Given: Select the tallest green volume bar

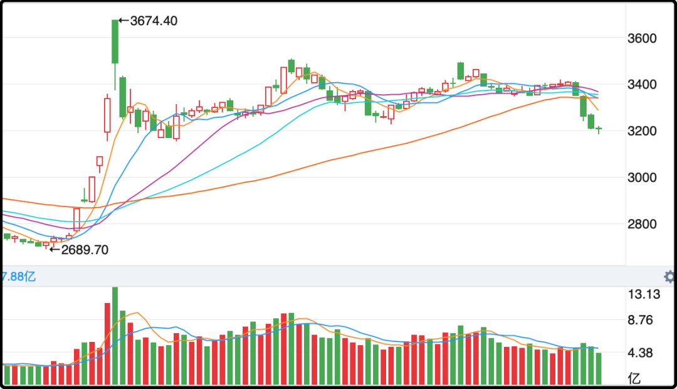Looking at the screenshot, I should pyautogui.click(x=115, y=336).
